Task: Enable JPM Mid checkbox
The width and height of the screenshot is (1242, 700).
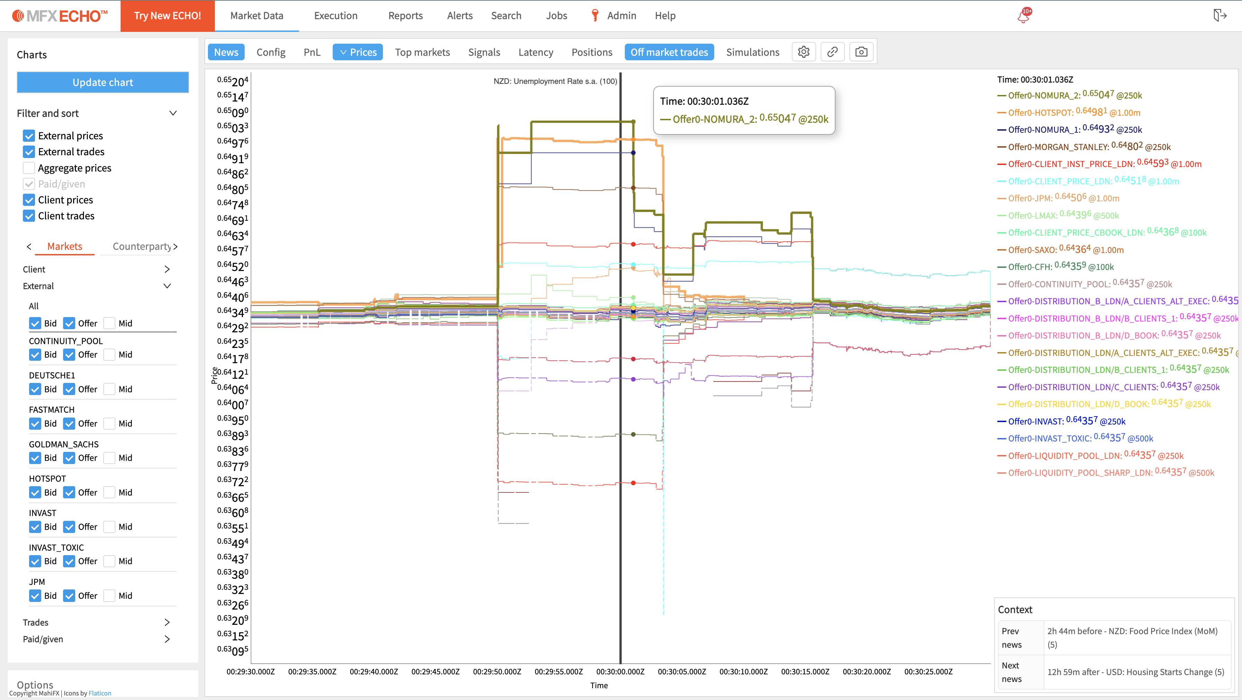Action: tap(110, 596)
